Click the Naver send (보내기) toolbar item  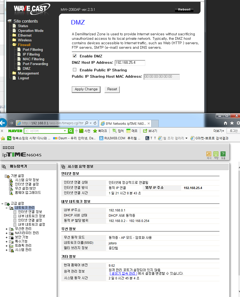pyautogui.click(x=150, y=131)
